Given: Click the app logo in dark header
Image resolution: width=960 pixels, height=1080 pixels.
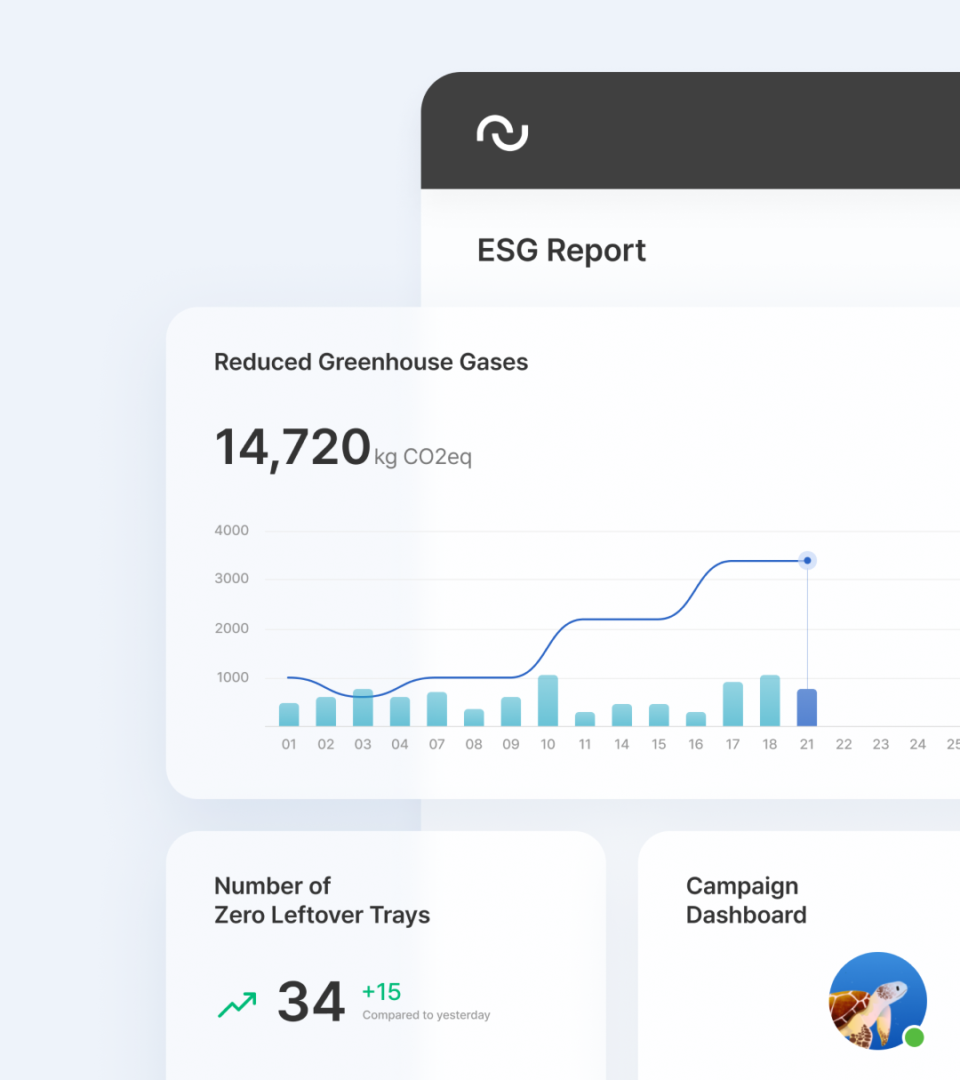Looking at the screenshot, I should point(502,132).
